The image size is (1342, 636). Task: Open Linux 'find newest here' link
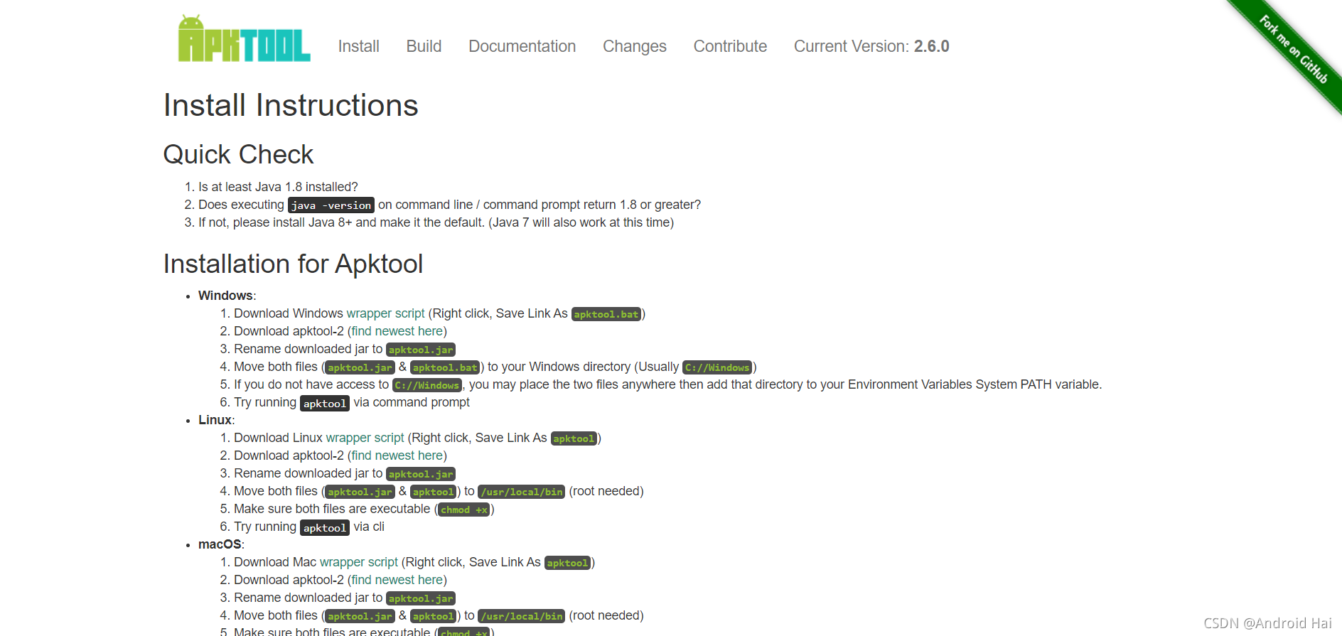pos(397,456)
